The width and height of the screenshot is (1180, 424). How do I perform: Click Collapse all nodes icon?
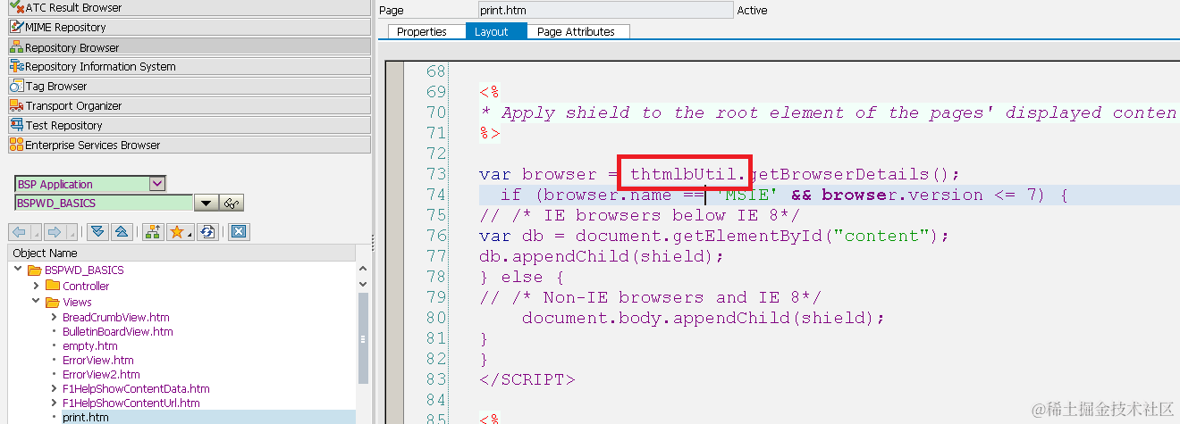coord(121,232)
